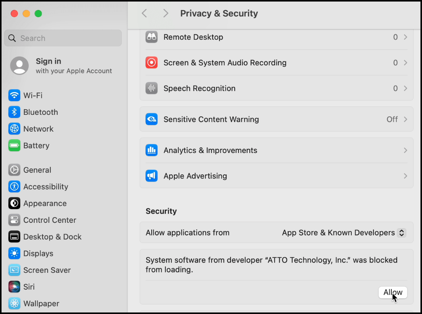Open Siri settings icon
Image resolution: width=422 pixels, height=314 pixels.
coord(14,287)
